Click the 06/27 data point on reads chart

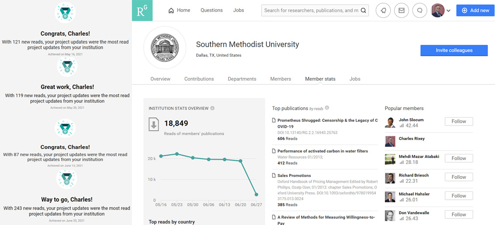tap(256, 195)
